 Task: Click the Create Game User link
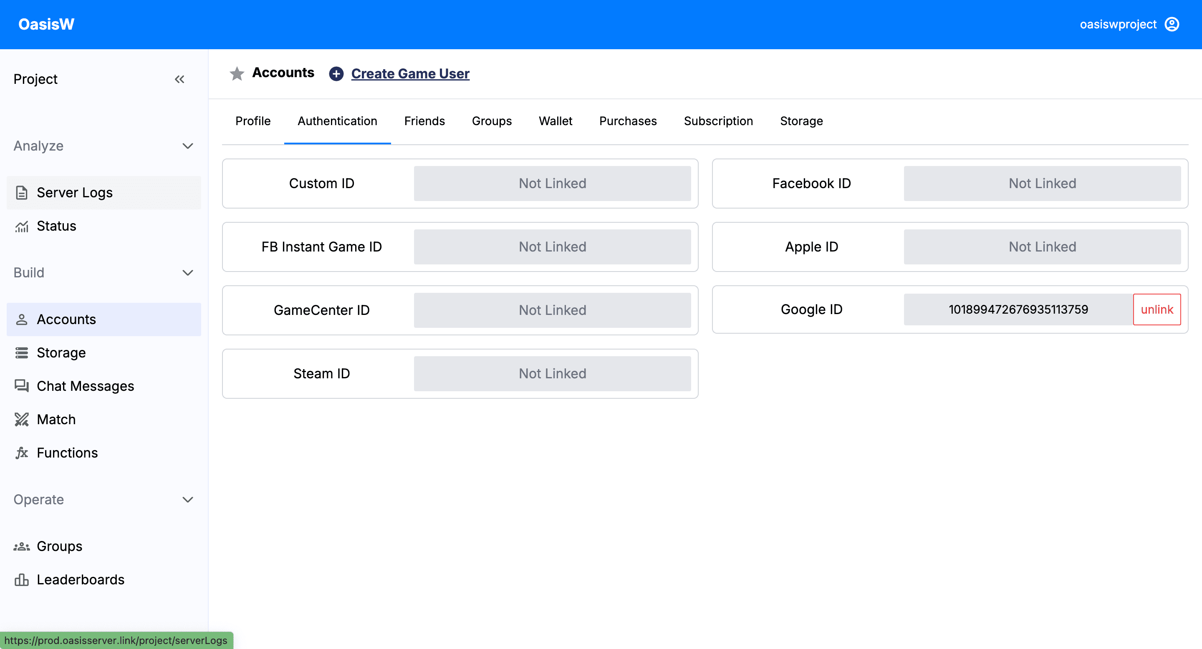410,74
